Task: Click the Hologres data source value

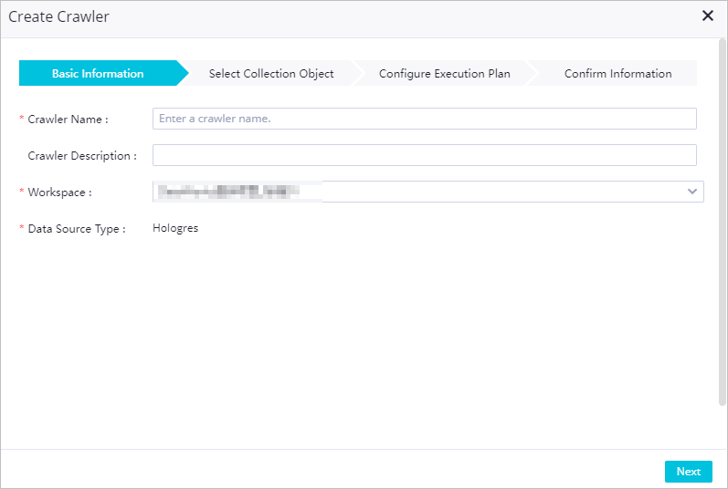Action: point(175,228)
